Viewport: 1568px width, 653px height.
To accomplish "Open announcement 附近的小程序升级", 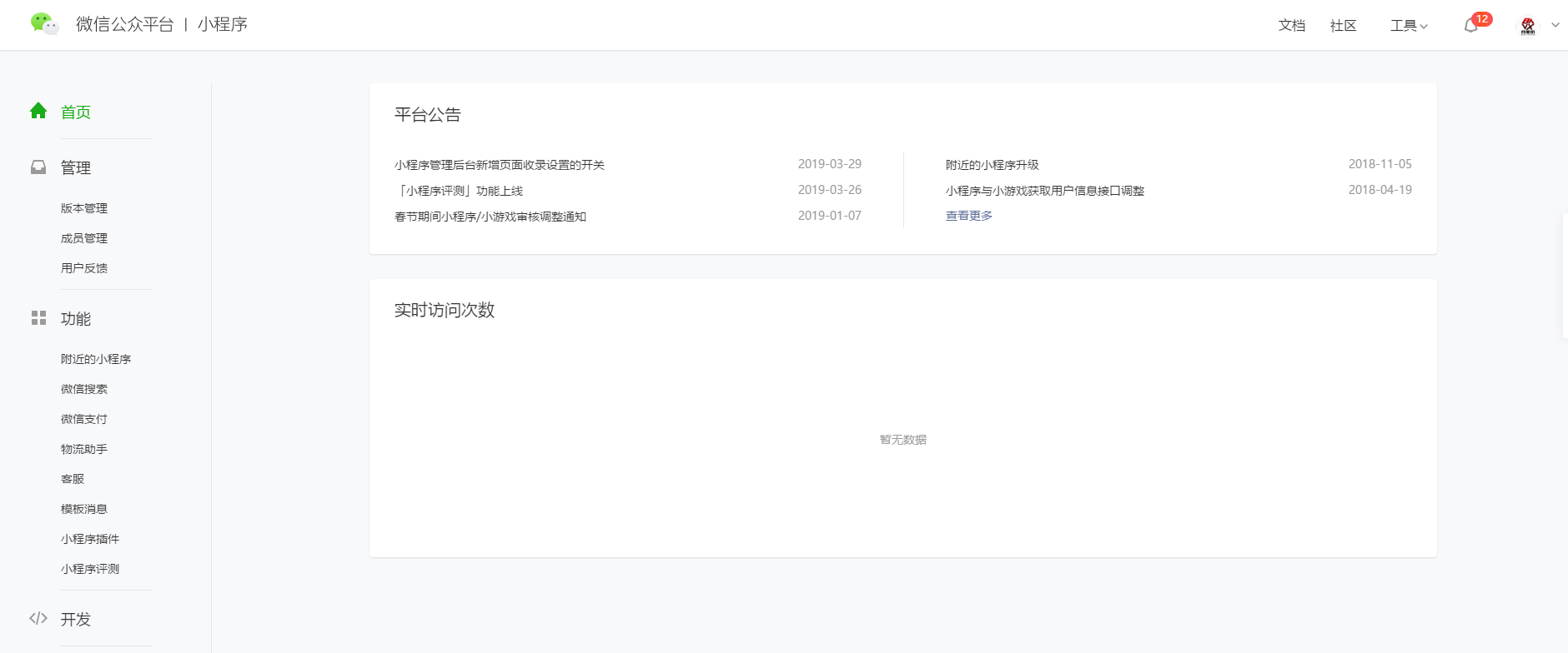I will [993, 165].
